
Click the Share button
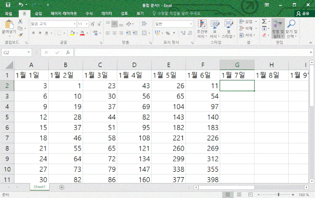[x=303, y=14]
